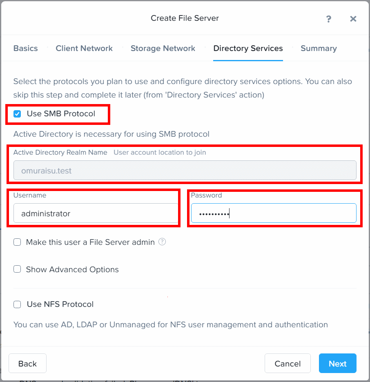Screen dimensions: 370x382
Task: Uncheck the Use SMB Protocol checkbox
Action: coord(17,114)
